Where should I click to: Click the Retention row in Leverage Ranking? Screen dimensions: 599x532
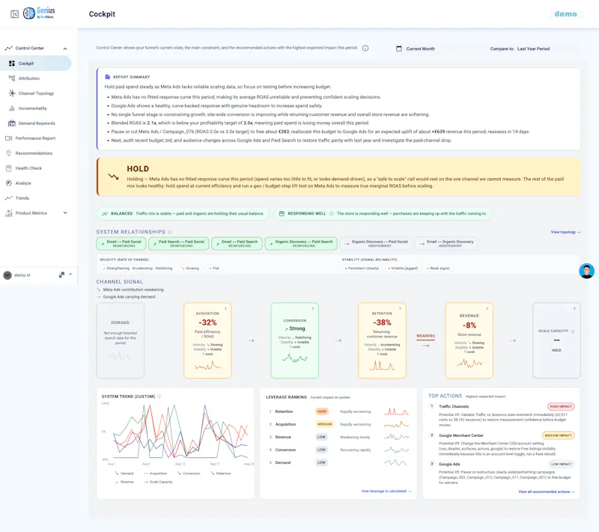point(338,412)
